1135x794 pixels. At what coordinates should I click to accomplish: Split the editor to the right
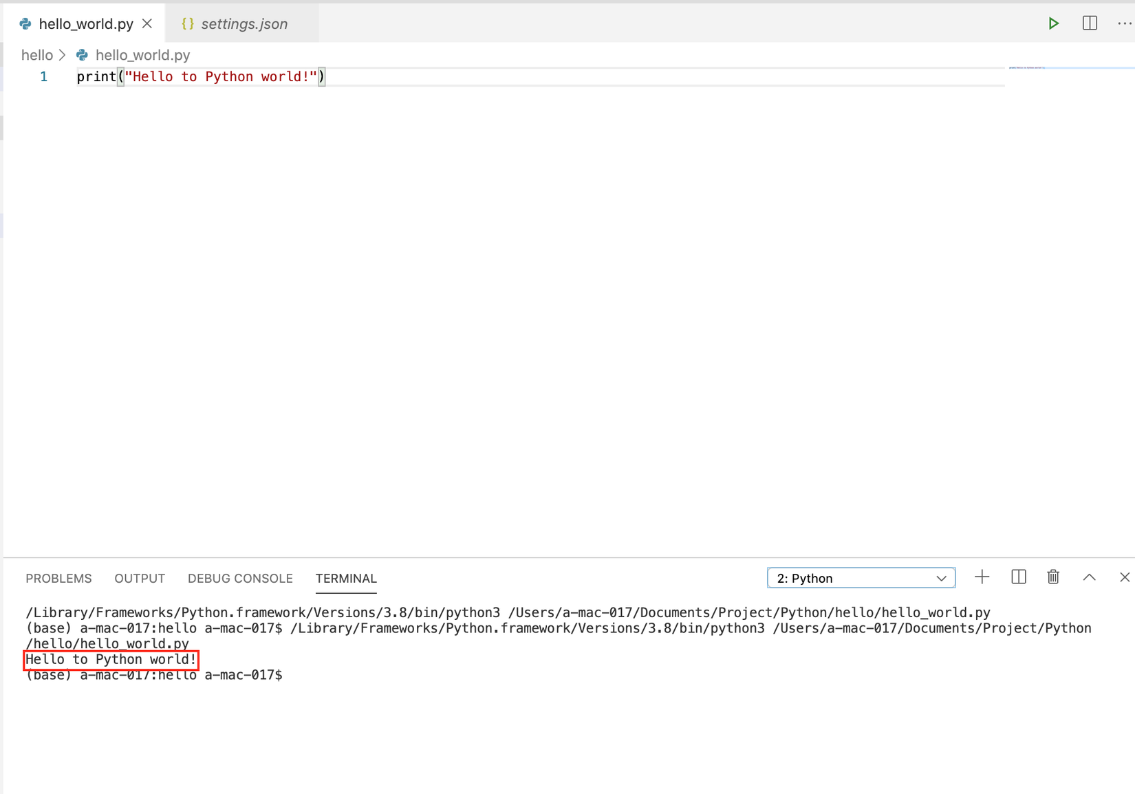[1090, 23]
